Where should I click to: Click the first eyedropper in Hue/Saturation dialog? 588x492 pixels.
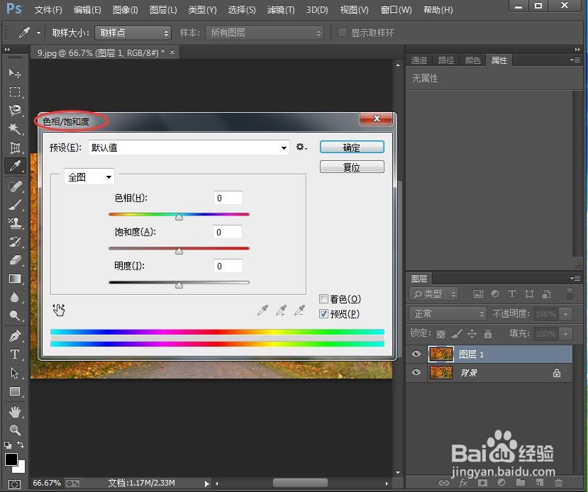point(263,311)
